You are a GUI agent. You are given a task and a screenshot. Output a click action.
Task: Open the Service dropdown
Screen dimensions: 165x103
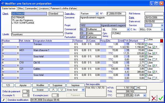[x=162, y=25]
